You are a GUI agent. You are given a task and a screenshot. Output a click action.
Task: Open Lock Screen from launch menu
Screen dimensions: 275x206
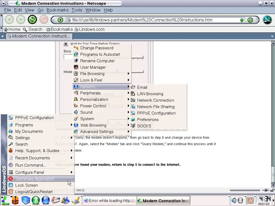[41, 185]
